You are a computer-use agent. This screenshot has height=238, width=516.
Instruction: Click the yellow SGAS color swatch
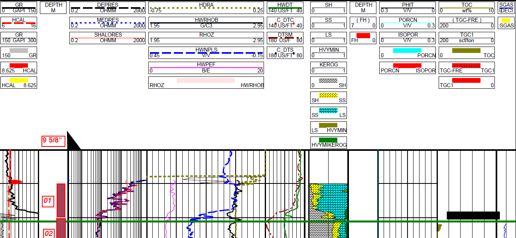pyautogui.click(x=506, y=20)
